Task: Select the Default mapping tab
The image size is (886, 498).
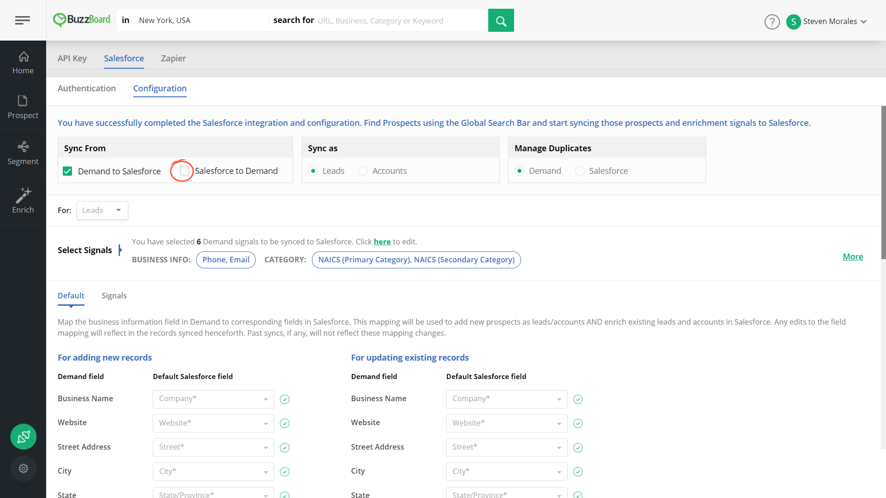Action: point(71,296)
